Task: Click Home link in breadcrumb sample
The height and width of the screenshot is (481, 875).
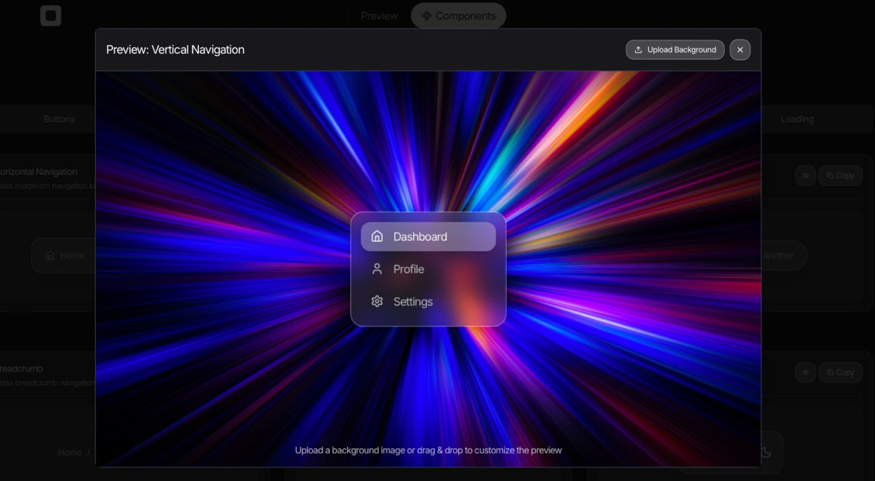Action: click(70, 453)
